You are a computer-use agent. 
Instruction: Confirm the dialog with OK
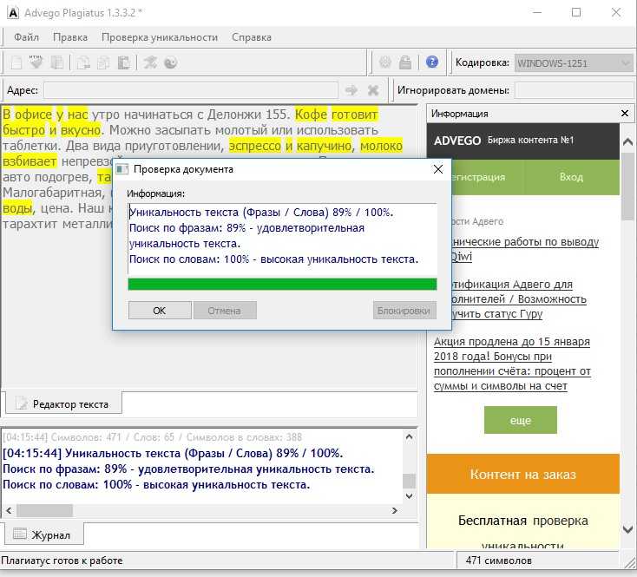tap(160, 311)
